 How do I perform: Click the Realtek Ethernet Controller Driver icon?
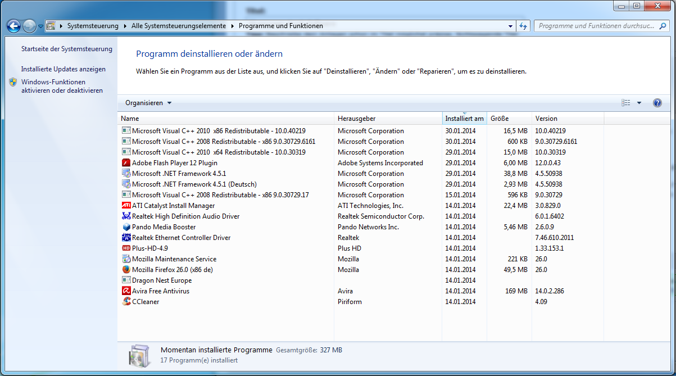coord(126,238)
